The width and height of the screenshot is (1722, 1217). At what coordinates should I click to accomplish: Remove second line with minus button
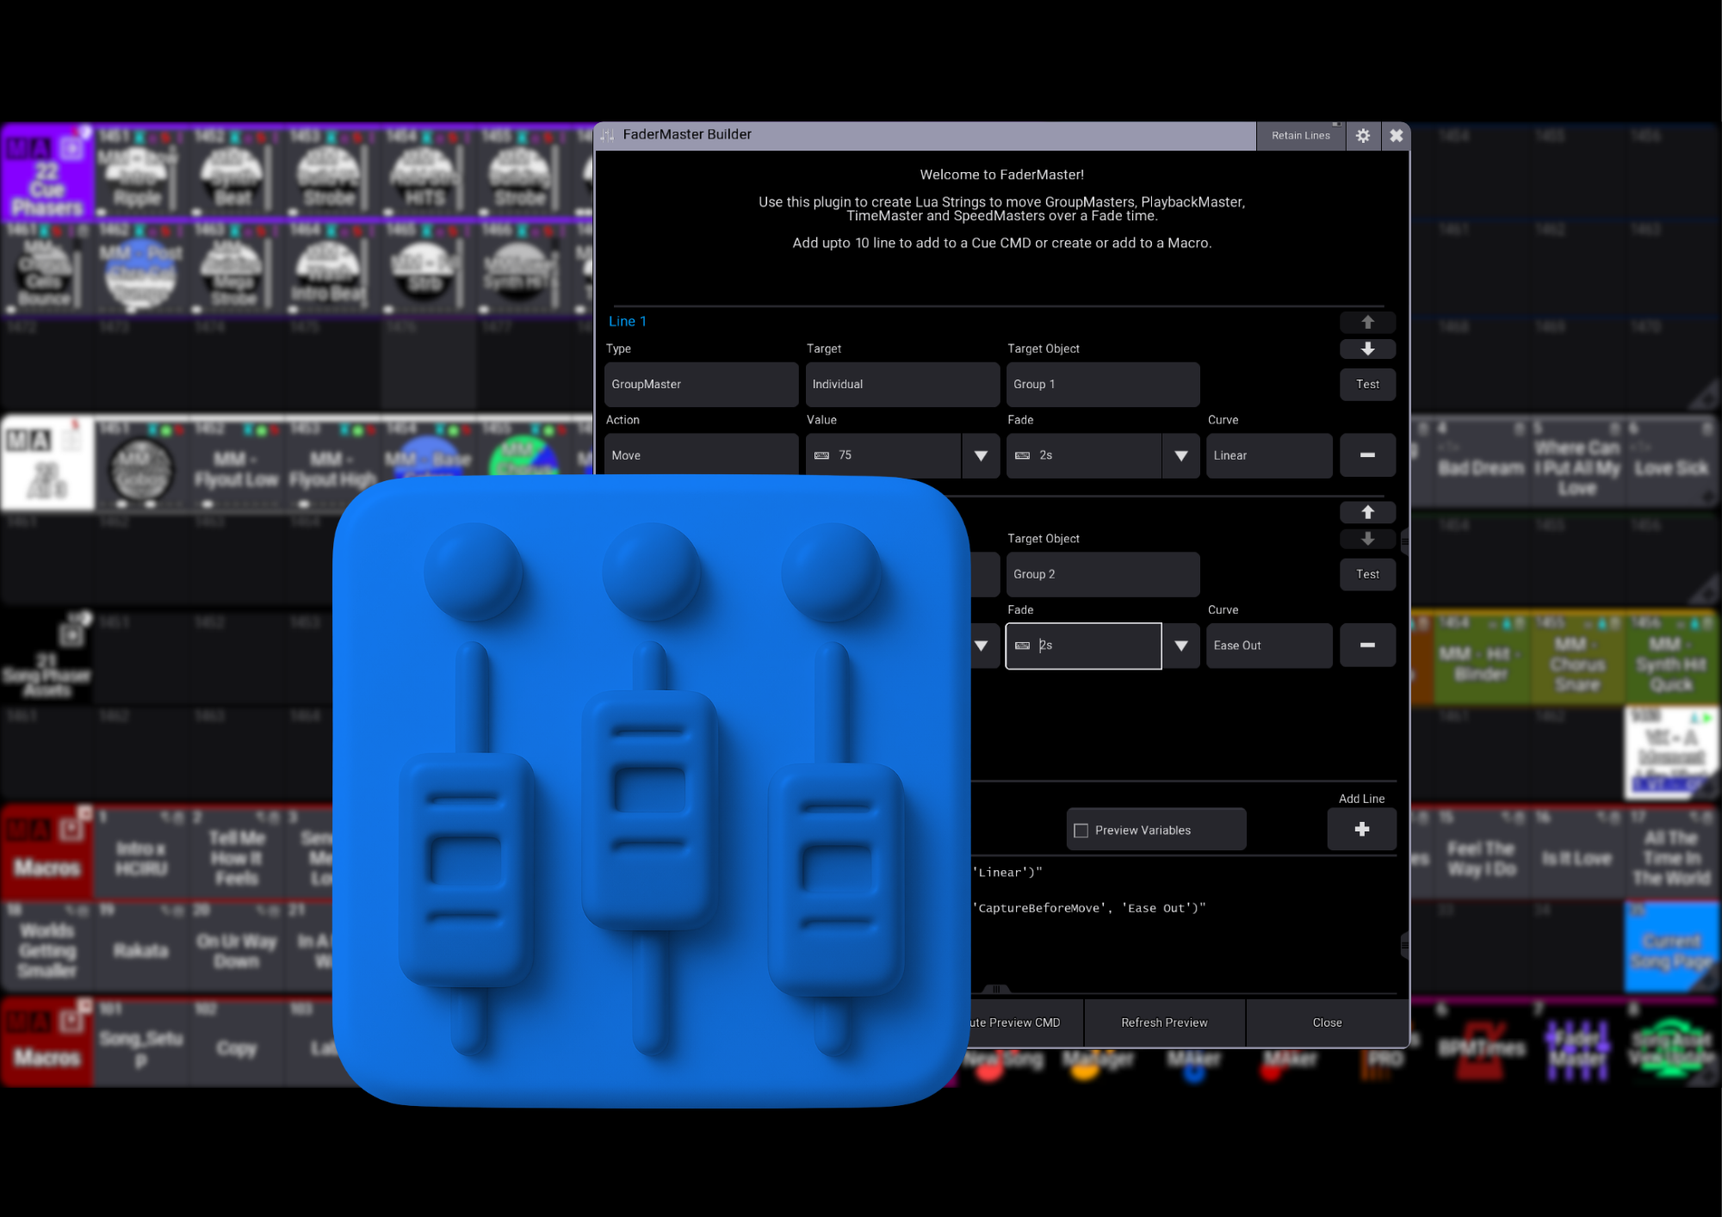click(x=1367, y=646)
